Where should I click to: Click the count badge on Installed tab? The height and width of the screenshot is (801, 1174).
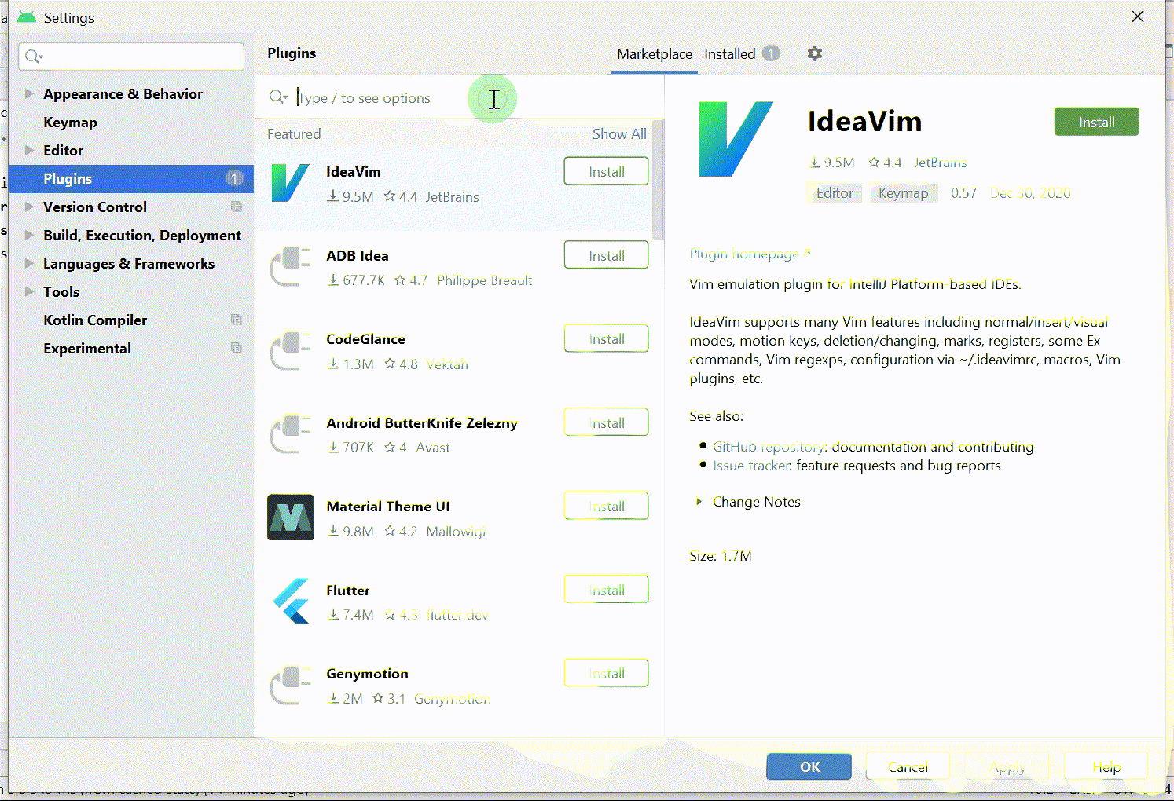pos(771,53)
